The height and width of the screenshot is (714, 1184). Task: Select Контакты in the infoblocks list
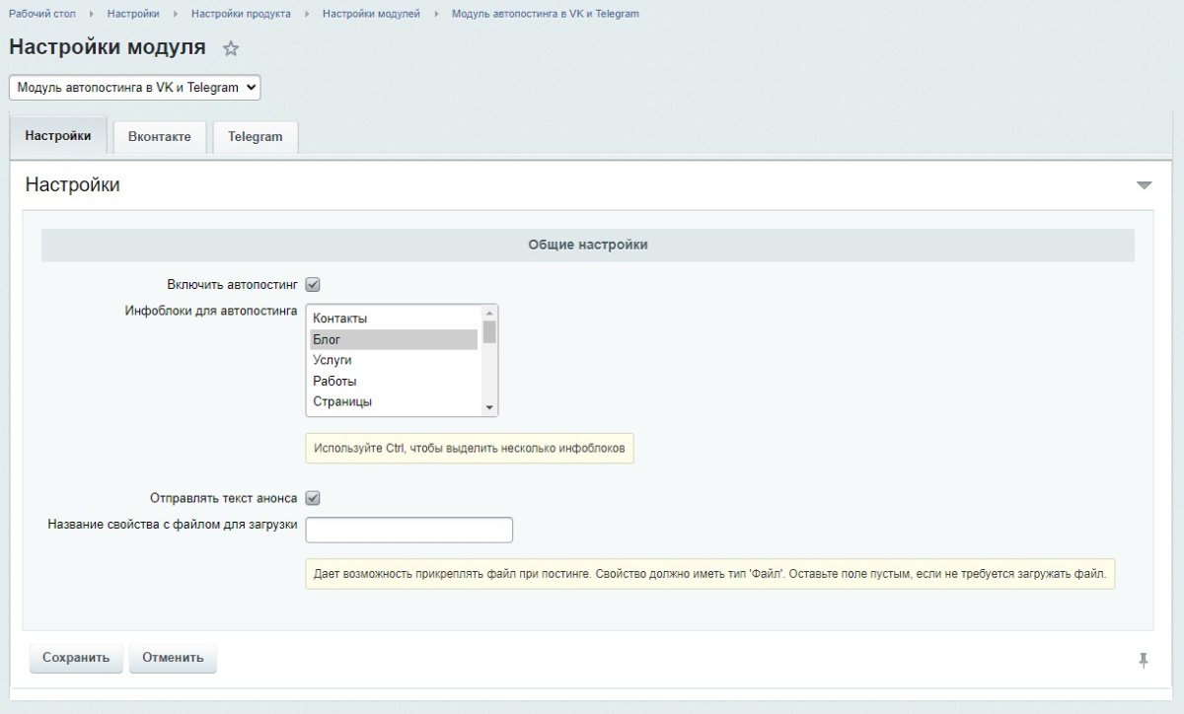pos(339,319)
